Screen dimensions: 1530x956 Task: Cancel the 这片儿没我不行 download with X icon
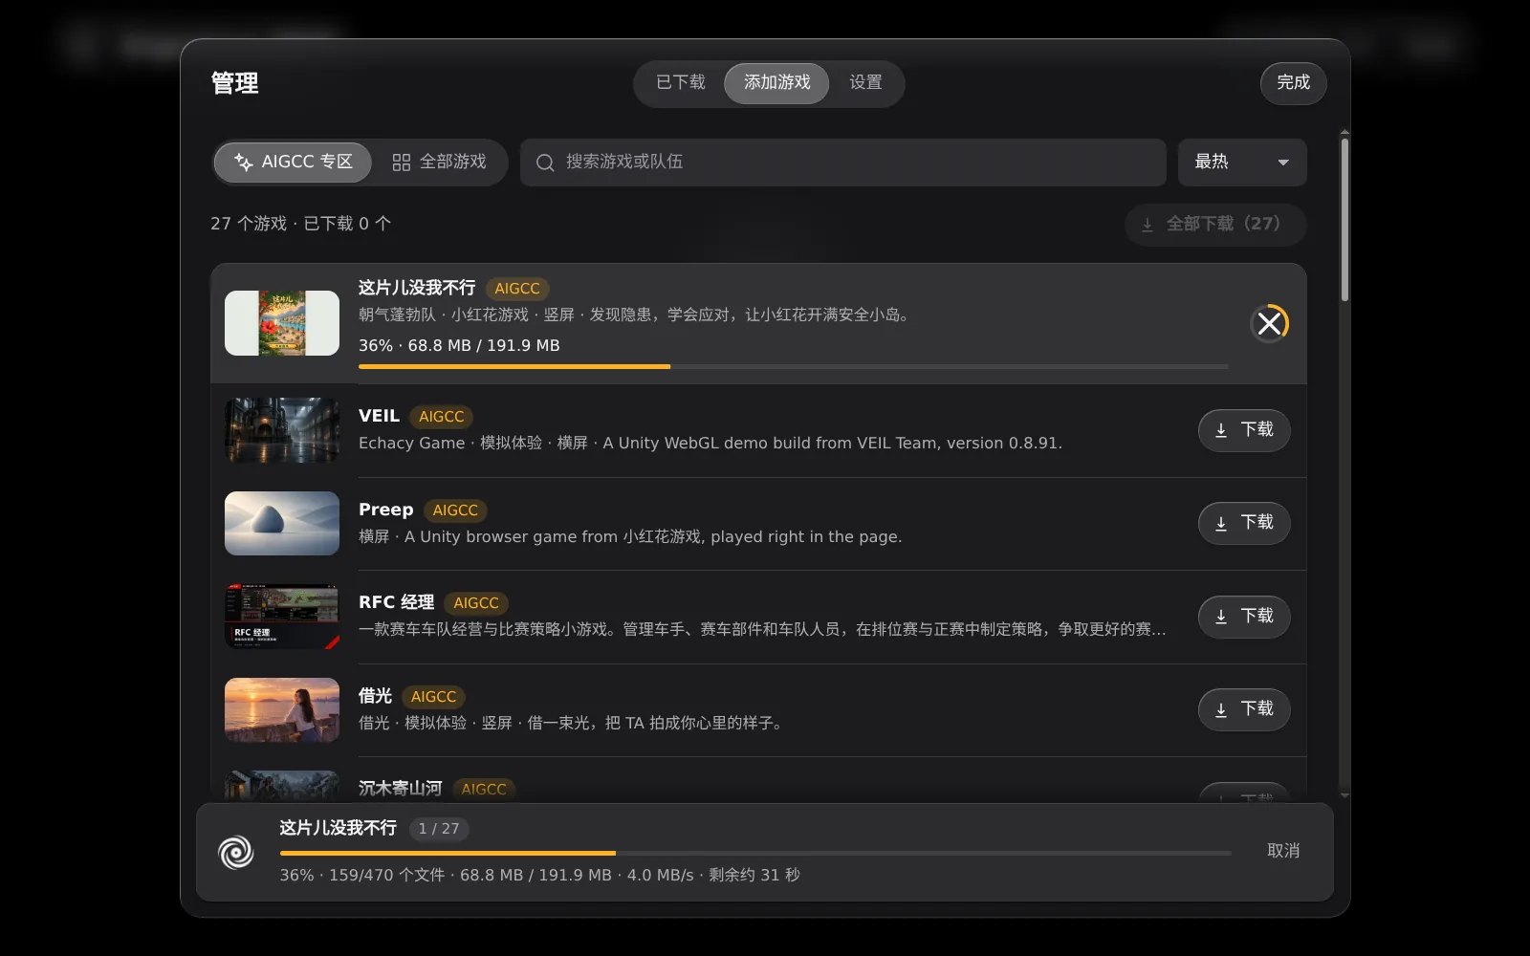pos(1269,323)
